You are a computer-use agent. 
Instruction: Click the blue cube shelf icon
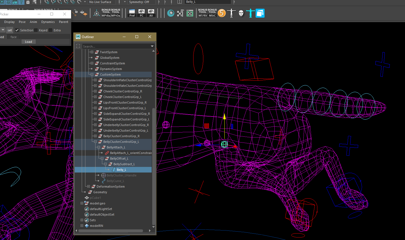click(x=260, y=13)
